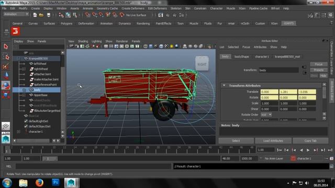335x188 pixels.
Task: Click the Paint Selection tool icon
Action: [x=6, y=66]
